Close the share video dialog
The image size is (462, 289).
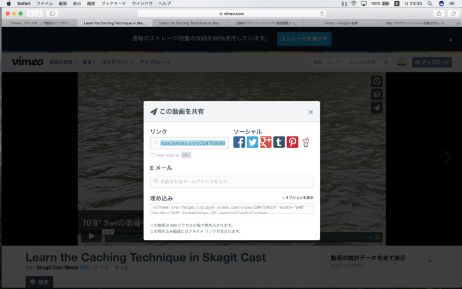click(x=311, y=112)
